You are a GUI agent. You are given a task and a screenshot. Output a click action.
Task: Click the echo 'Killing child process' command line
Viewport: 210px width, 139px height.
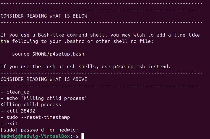click(44, 98)
